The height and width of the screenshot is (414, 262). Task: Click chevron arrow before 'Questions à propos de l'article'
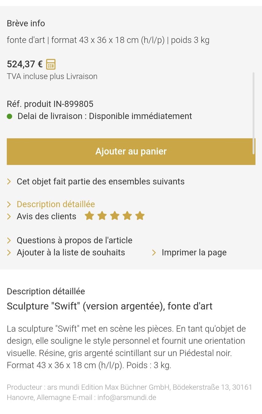9,240
